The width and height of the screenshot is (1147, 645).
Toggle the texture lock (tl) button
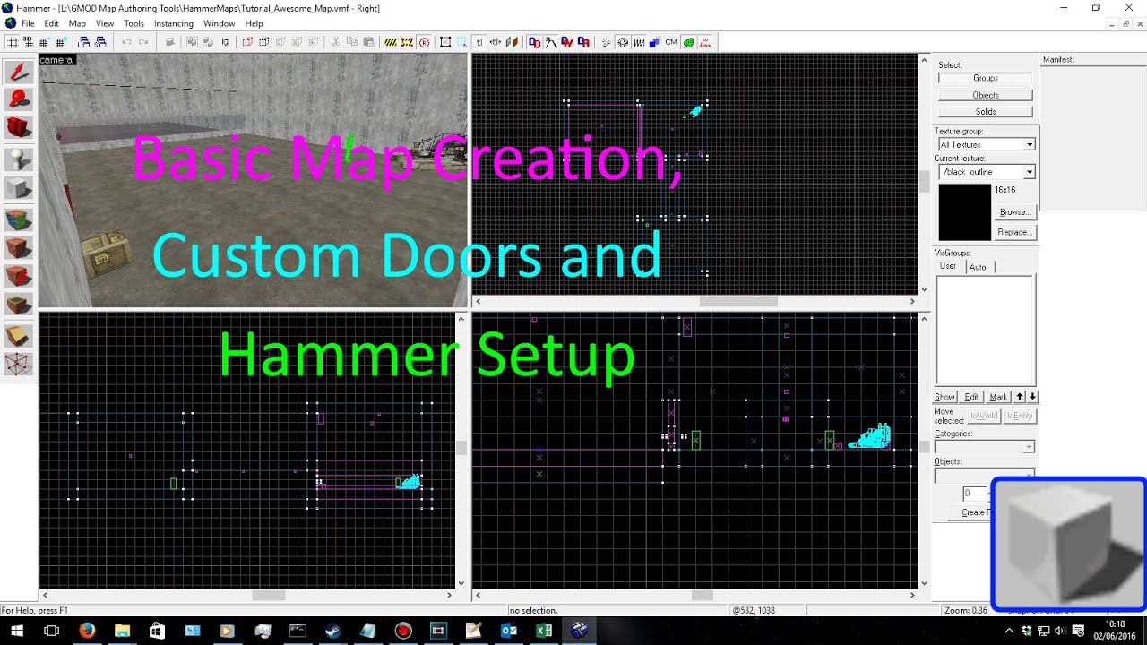tap(479, 42)
